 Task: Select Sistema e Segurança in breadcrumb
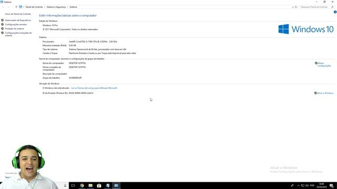(56, 7)
